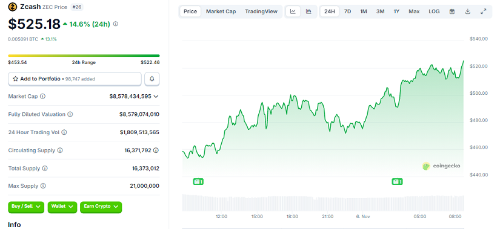500x229 pixels.
Task: Switch to line chart view icon
Action: 293,11
